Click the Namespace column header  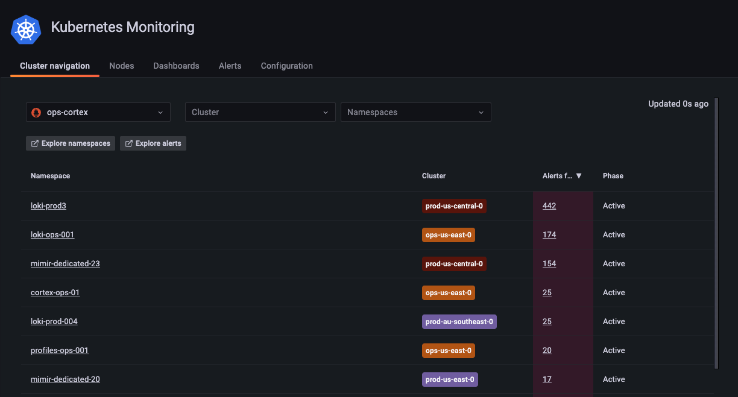pos(50,176)
